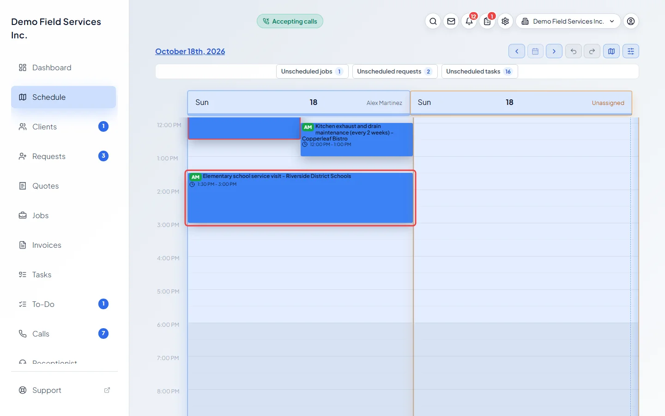Open Support in sidebar
665x416 pixels.
point(64,390)
